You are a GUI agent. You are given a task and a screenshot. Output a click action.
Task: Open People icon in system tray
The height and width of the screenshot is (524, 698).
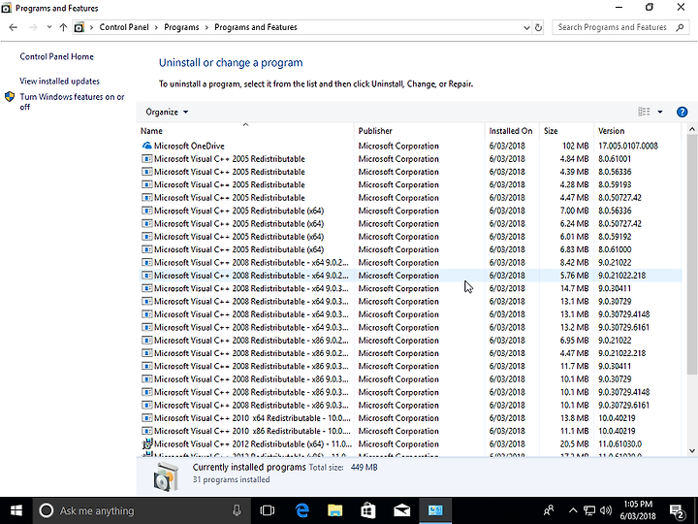[x=549, y=510]
